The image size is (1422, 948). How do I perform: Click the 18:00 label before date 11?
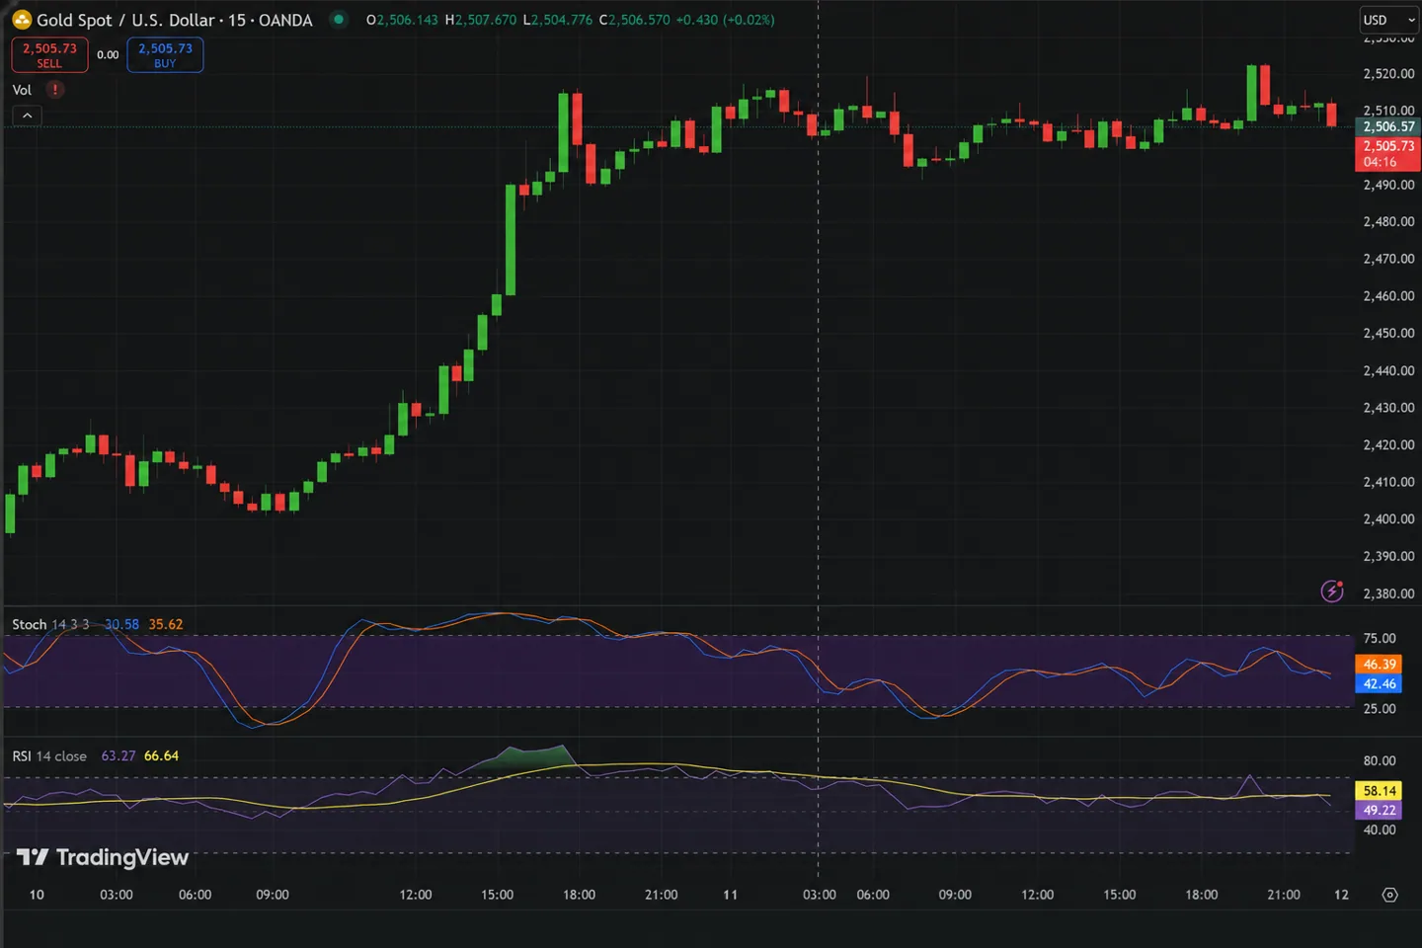(580, 895)
